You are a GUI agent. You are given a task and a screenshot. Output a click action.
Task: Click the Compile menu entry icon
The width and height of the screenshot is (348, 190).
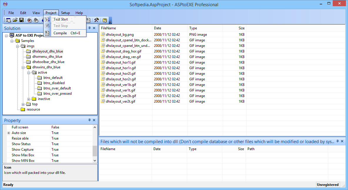[47, 33]
